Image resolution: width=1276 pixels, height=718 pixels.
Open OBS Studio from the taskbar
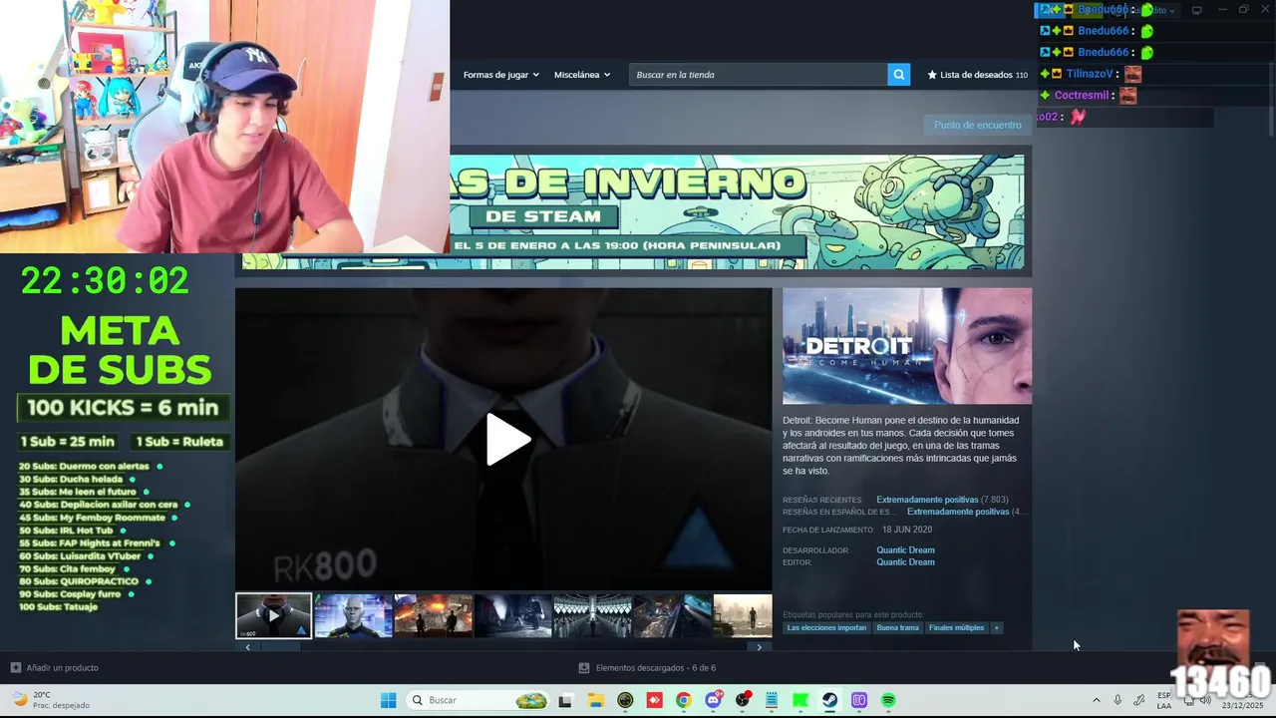742,700
